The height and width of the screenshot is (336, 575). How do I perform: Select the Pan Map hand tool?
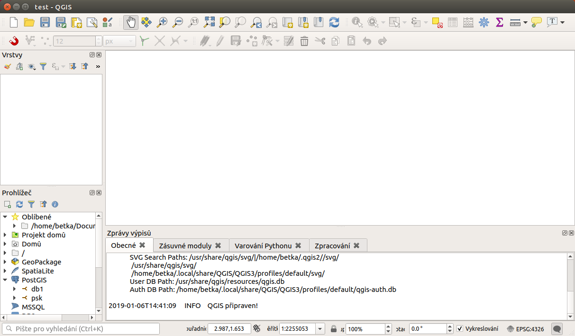pyautogui.click(x=131, y=22)
